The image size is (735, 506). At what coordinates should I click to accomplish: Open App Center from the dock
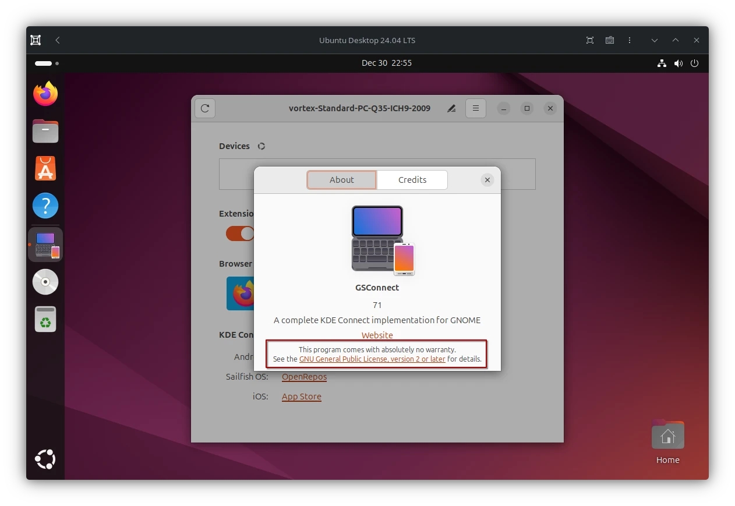45,168
